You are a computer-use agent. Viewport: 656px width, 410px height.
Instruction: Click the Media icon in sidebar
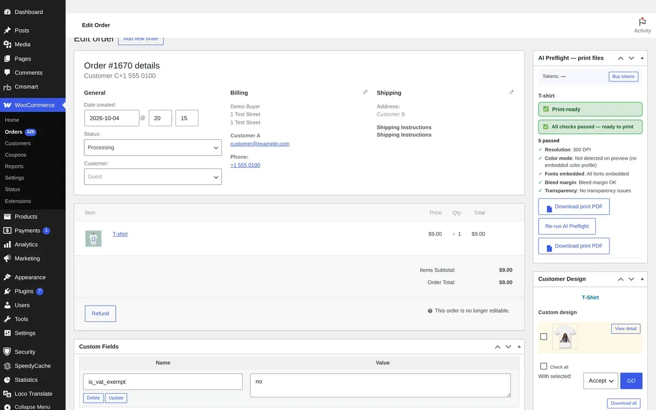coord(7,44)
